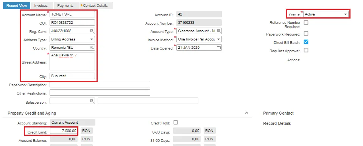The image size is (363, 146).
Task: Open the Payments tab
Action: pyautogui.click(x=65, y=6)
